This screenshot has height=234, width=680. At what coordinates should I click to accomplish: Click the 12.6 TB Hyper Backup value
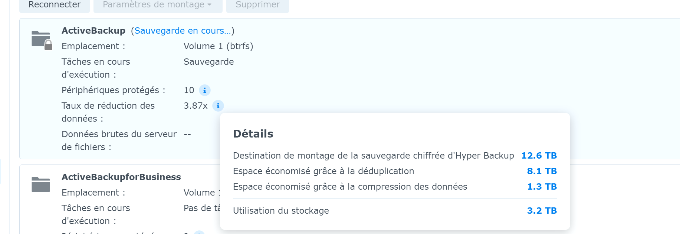[539, 156]
